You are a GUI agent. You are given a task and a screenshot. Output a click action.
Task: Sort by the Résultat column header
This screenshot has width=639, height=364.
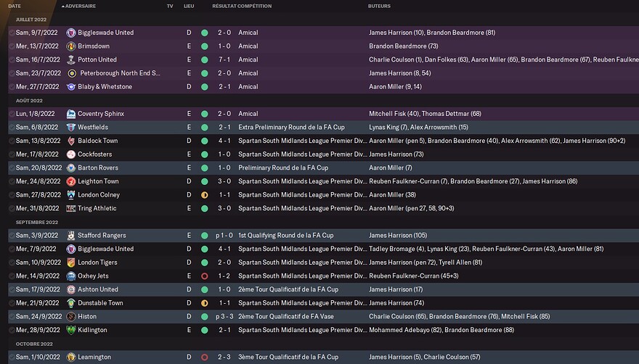point(224,6)
